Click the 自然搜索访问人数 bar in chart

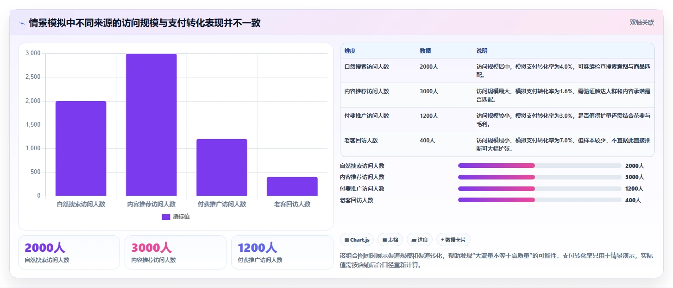[81, 148]
